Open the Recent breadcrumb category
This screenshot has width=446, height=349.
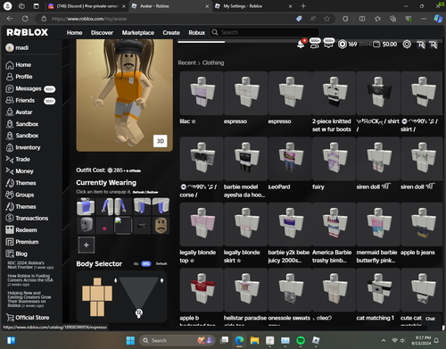(187, 62)
